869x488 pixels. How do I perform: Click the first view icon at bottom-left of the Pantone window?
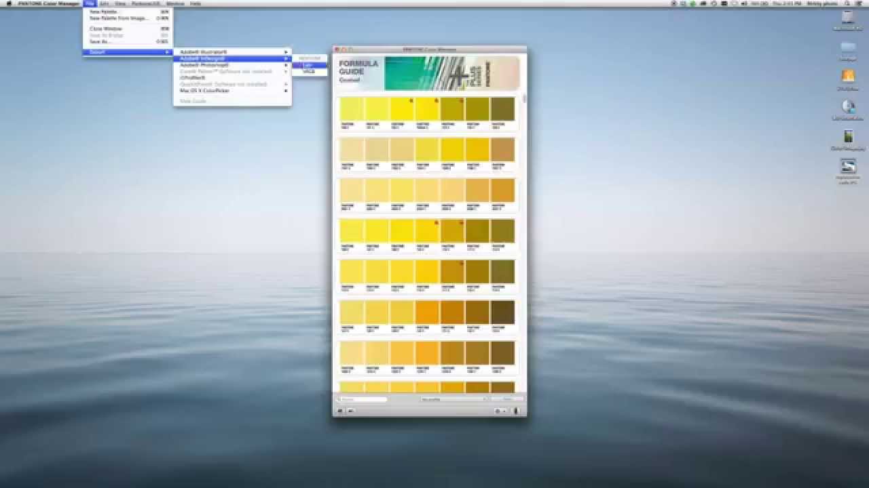coord(341,411)
